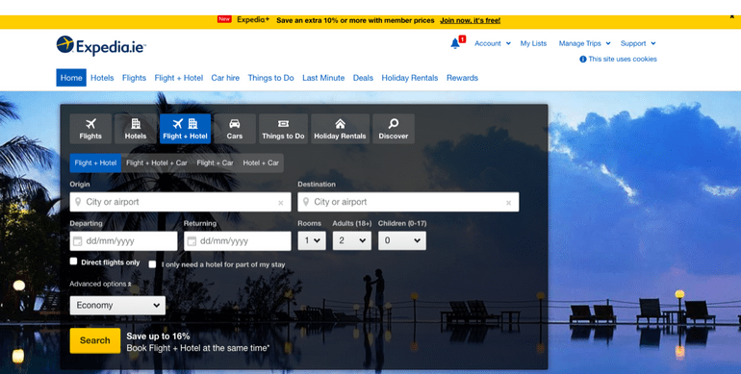This screenshot has width=741, height=374.
Task: Open Flight + Hotel in top navigation
Action: tap(179, 78)
